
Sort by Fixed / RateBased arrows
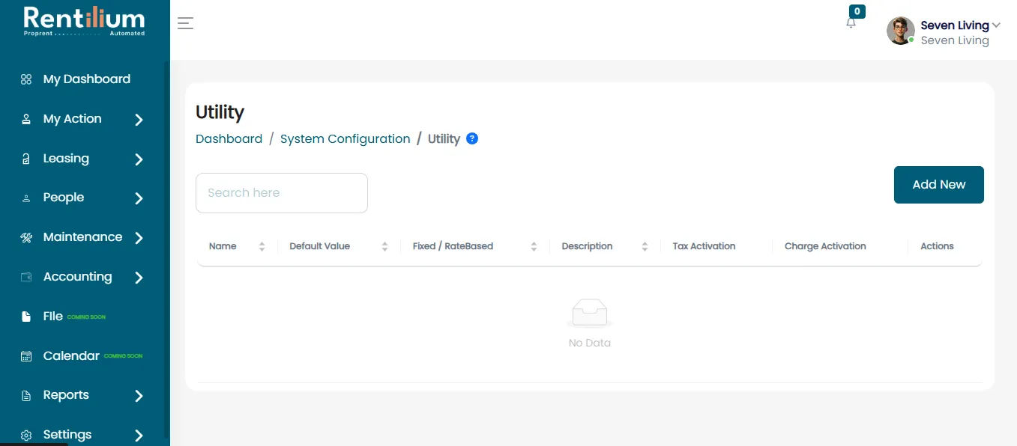534,246
